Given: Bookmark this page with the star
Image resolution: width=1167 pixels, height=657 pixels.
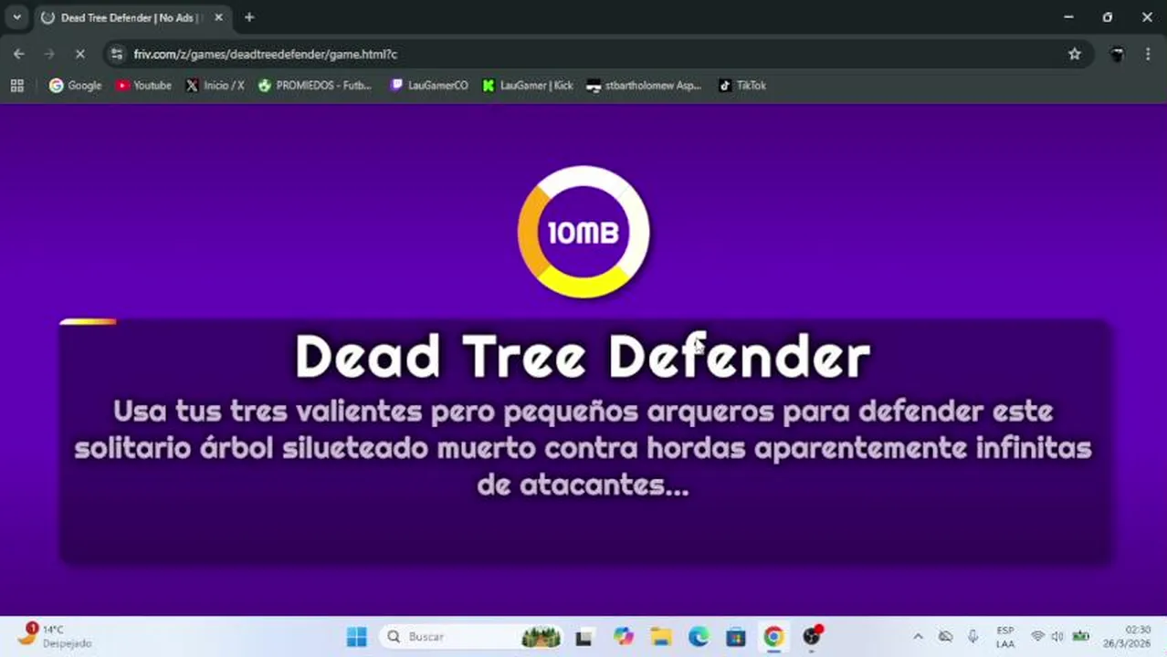Looking at the screenshot, I should (x=1075, y=54).
